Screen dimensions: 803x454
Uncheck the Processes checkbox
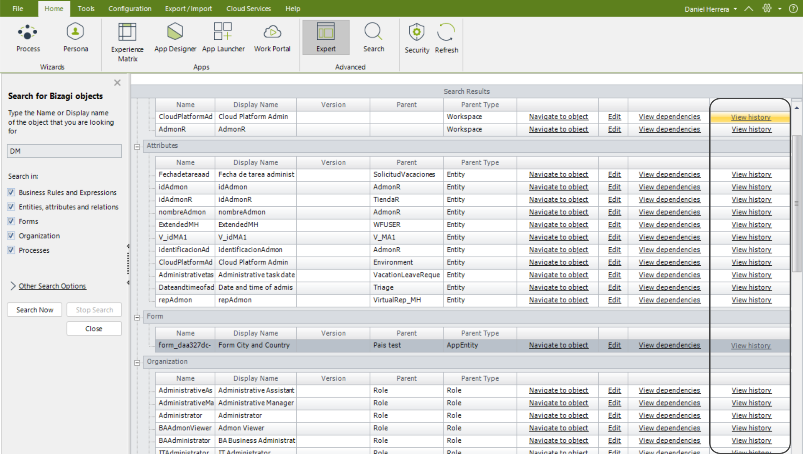click(11, 250)
